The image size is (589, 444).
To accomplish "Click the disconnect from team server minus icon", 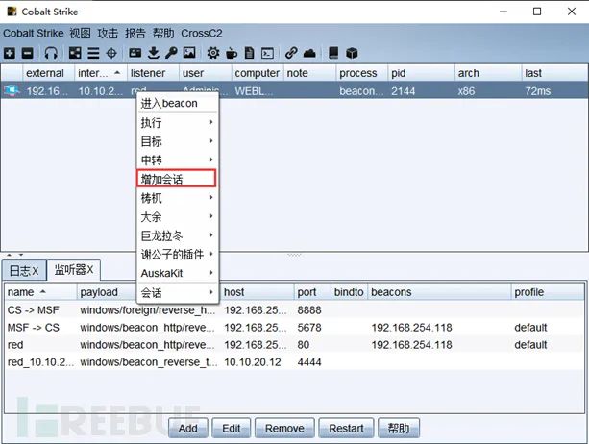I will (x=28, y=53).
